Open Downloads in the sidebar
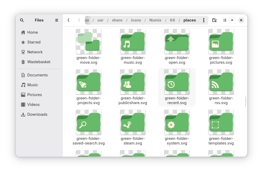The width and height of the screenshot is (263, 174). pyautogui.click(x=39, y=114)
